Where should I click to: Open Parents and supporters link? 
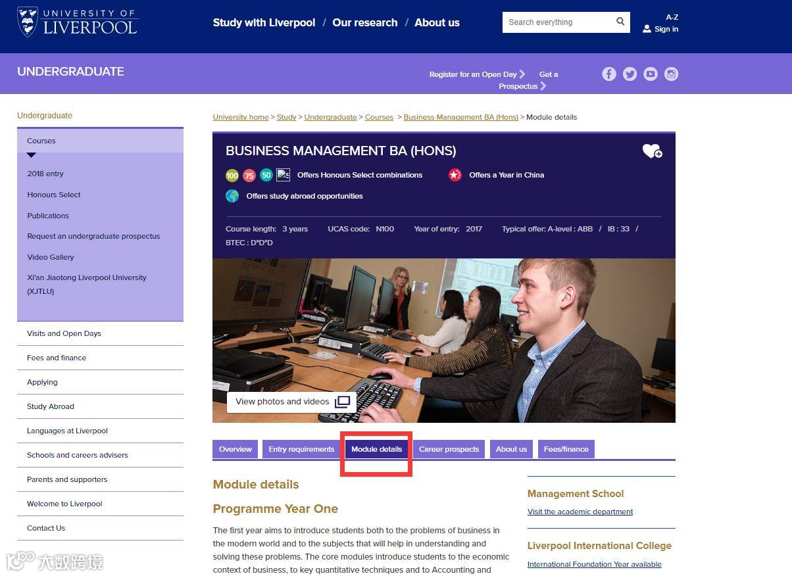67,479
